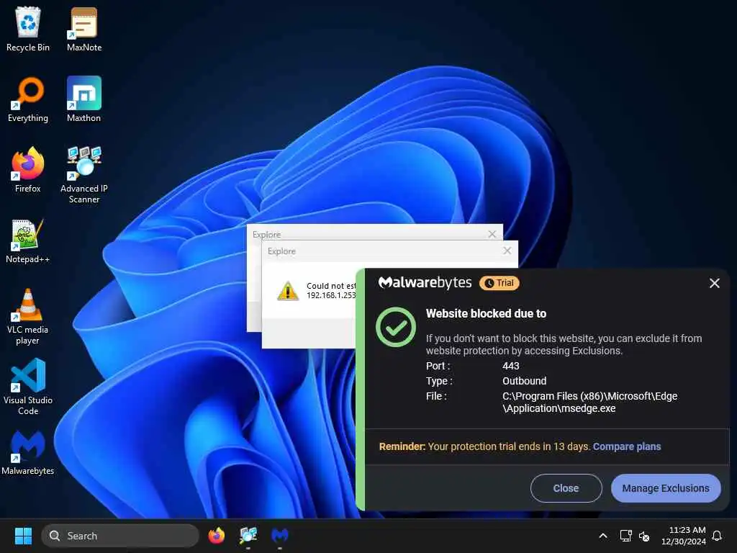The width and height of the screenshot is (737, 553).
Task: Show hidden system tray icons
Action: click(603, 536)
